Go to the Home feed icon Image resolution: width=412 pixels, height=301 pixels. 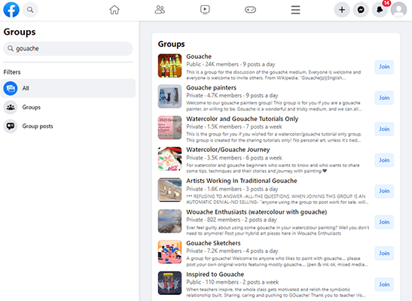point(114,10)
